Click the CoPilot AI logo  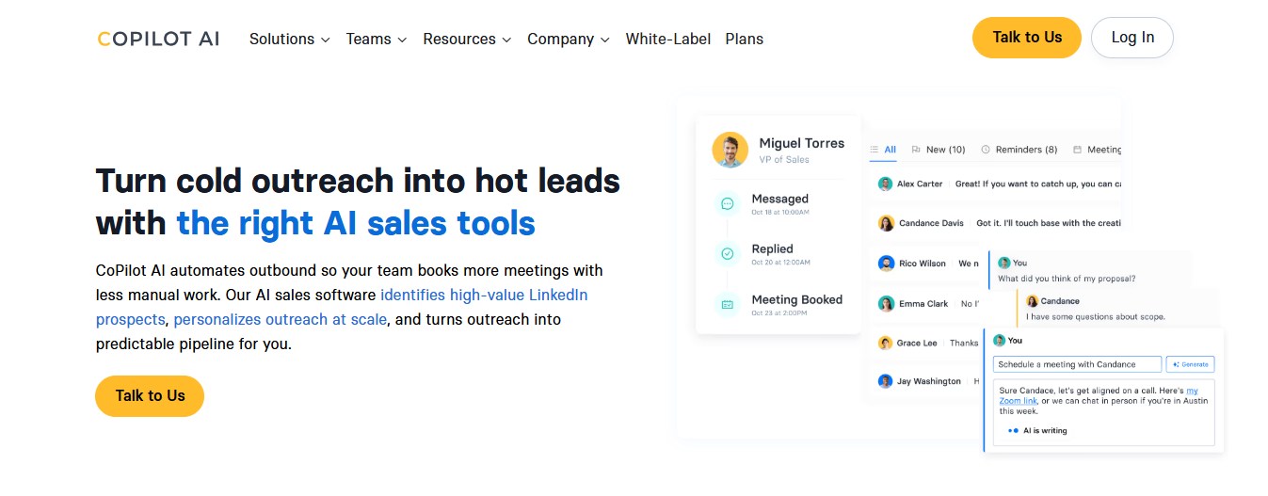point(158,39)
